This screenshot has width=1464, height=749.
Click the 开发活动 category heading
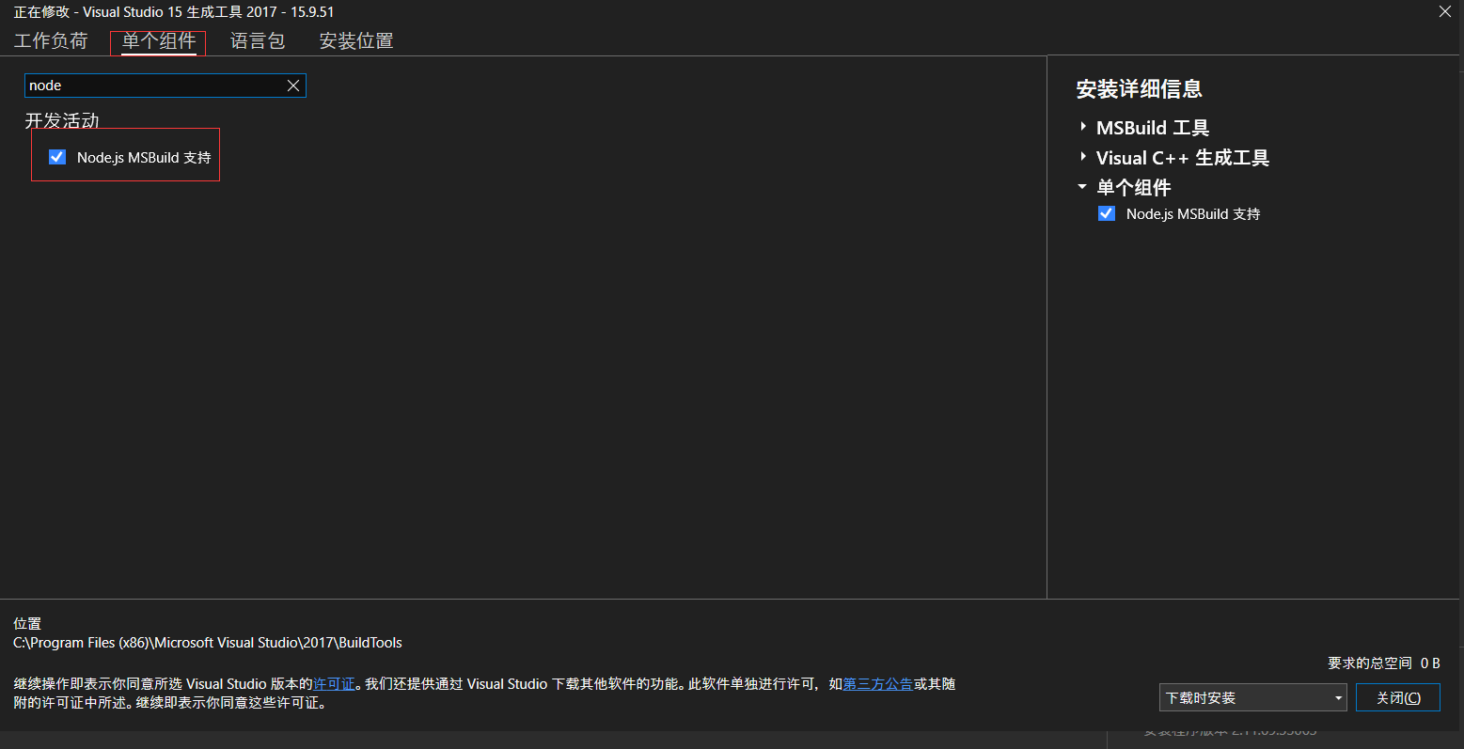coord(62,120)
